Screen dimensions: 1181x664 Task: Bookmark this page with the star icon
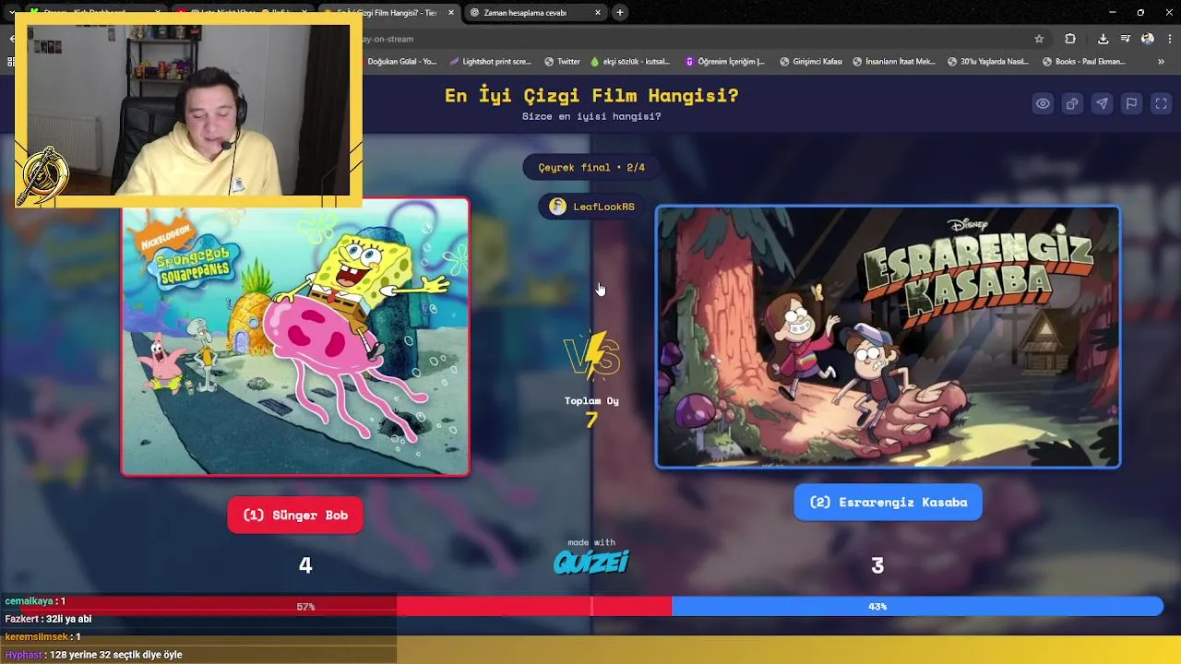coord(1039,39)
